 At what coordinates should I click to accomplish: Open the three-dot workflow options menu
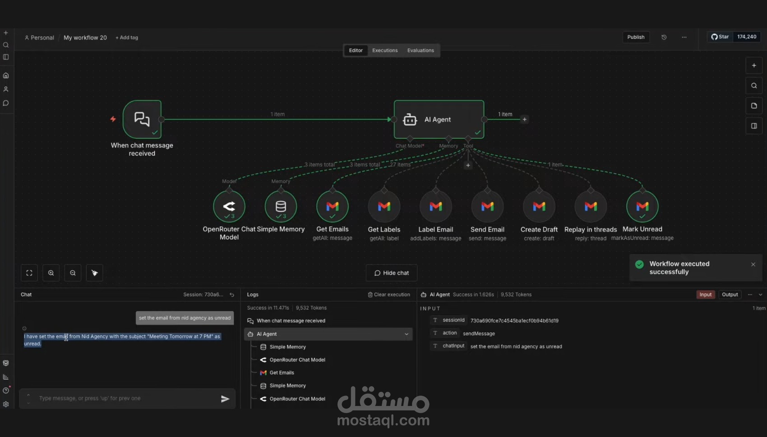(684, 37)
